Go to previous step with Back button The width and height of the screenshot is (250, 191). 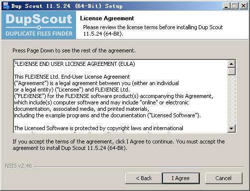point(144,178)
